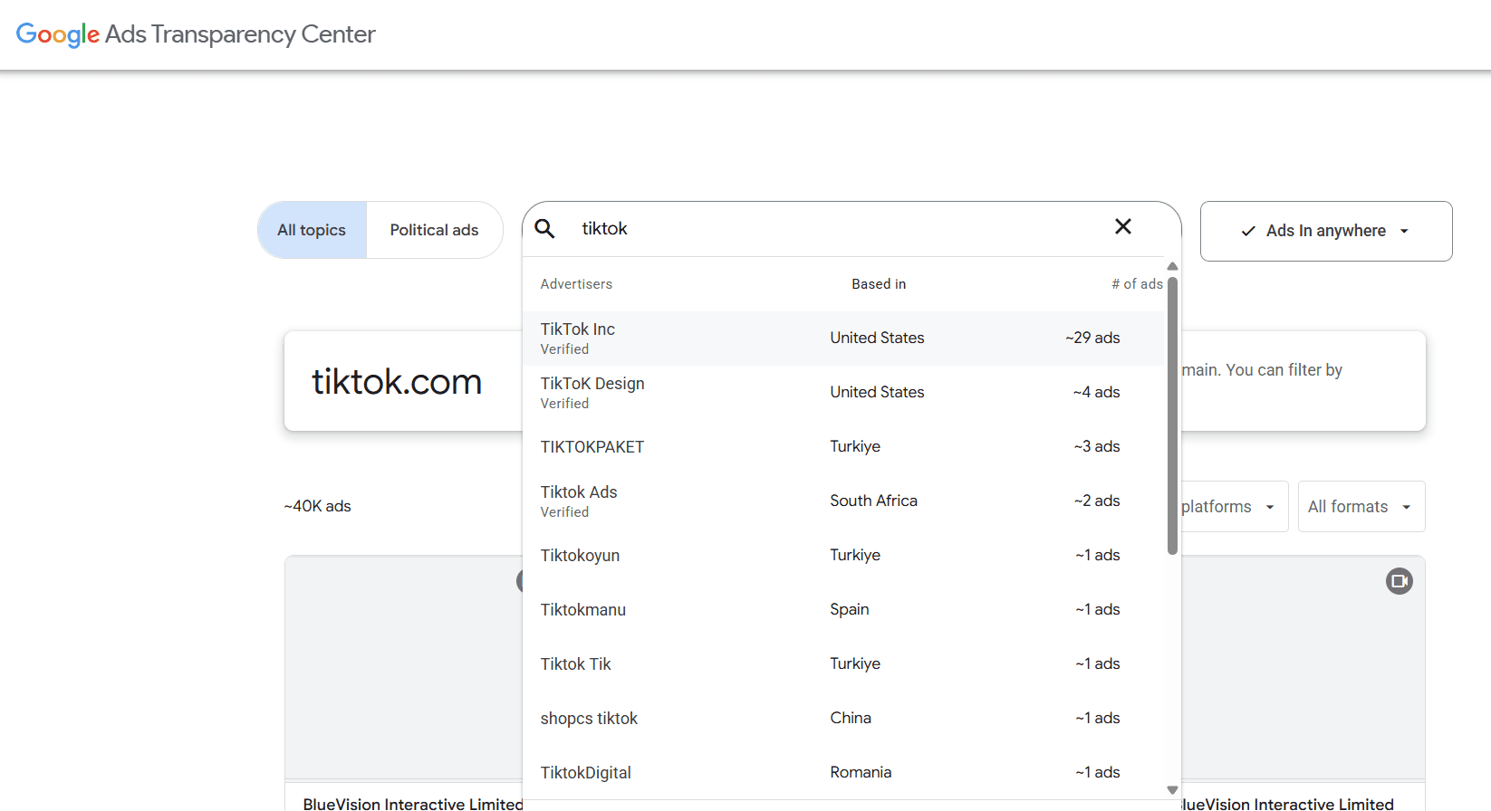Choose the Tiktokmanu advertiser from Spain

click(843, 610)
